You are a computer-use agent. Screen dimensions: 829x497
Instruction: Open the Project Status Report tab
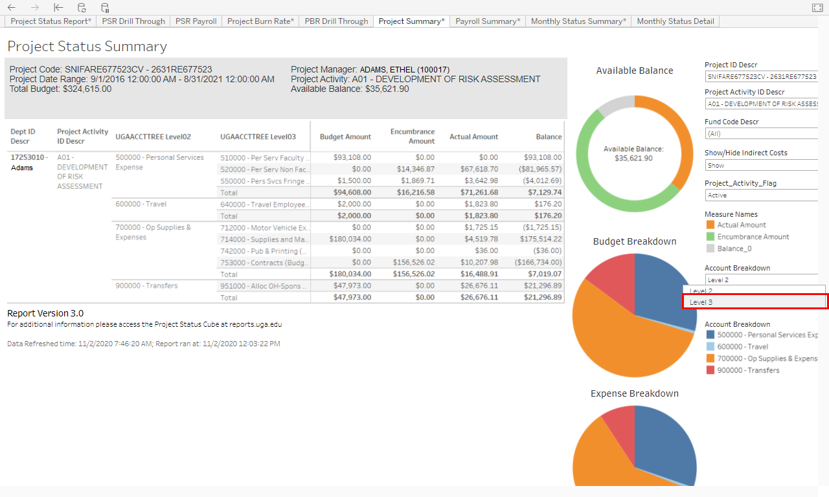51,21
